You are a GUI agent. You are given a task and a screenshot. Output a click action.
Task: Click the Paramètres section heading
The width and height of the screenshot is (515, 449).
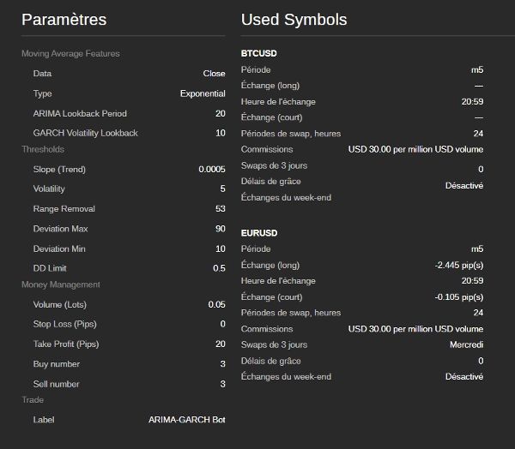pos(64,20)
